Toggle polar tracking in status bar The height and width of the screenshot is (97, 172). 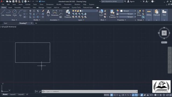[123, 95]
